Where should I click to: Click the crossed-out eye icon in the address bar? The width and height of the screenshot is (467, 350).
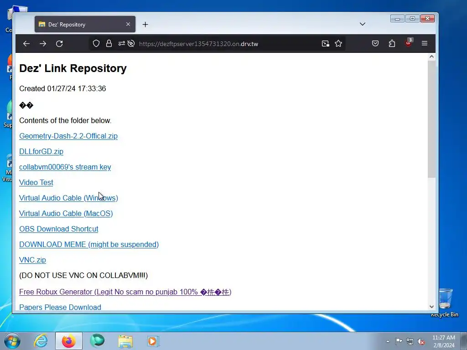[131, 43]
